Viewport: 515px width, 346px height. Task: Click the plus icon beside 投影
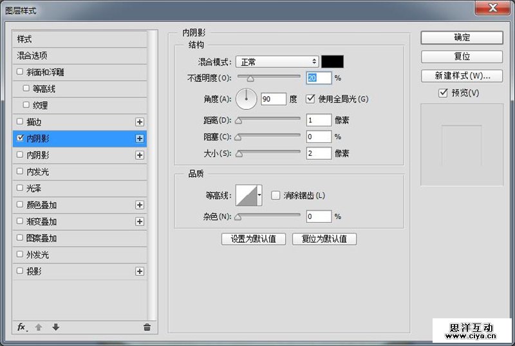point(139,272)
